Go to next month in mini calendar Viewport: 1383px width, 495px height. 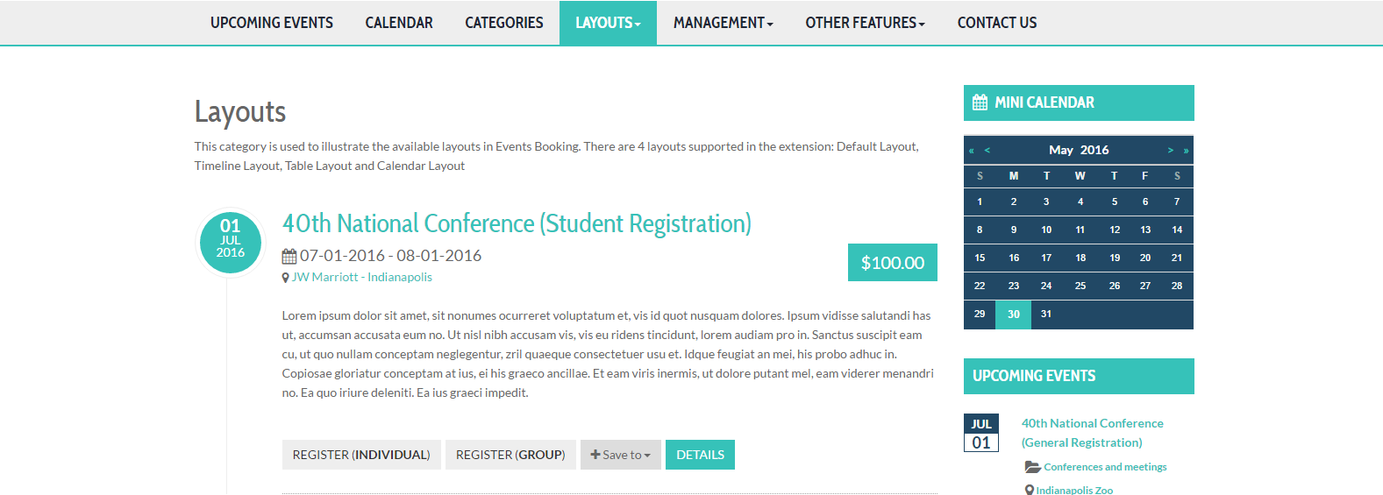(x=1170, y=151)
